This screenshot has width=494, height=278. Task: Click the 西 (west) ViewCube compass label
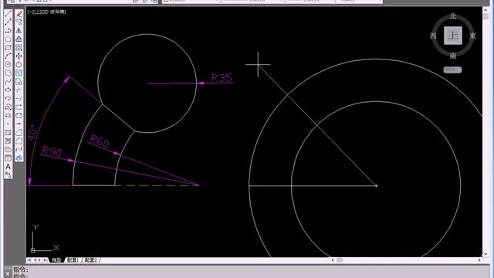click(x=434, y=36)
